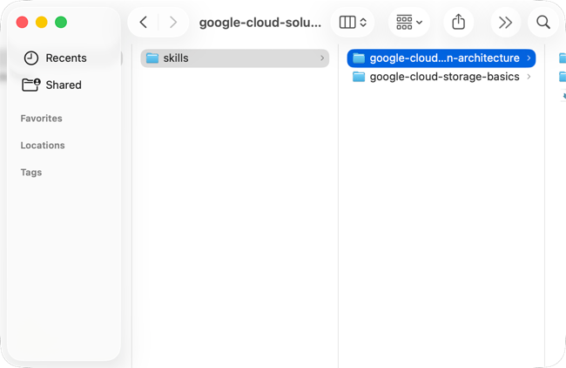
Task: Select the skills folder
Action: pyautogui.click(x=234, y=58)
